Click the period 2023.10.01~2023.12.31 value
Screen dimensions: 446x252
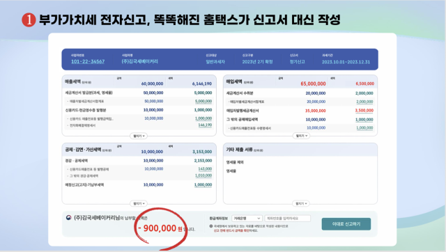[x=346, y=62]
